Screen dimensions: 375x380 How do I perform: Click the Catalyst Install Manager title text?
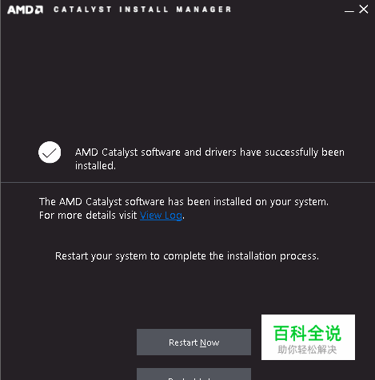[x=142, y=10]
